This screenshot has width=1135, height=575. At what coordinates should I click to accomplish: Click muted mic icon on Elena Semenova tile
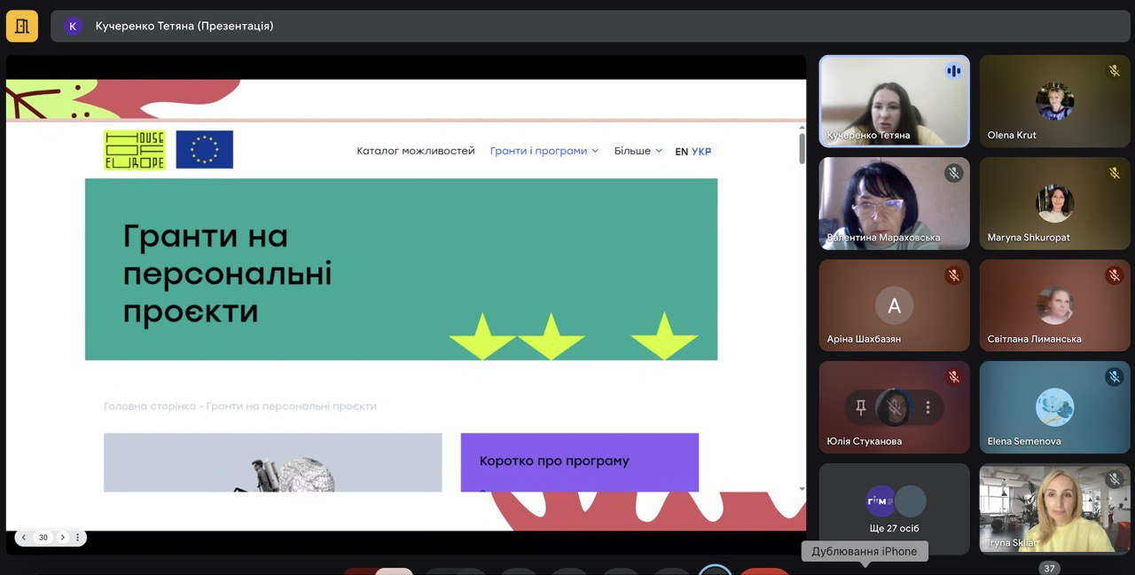coord(1114,377)
